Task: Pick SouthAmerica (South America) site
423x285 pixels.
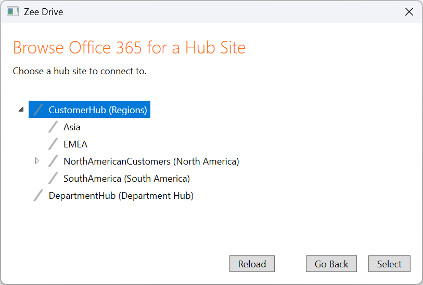Action: coord(126,179)
